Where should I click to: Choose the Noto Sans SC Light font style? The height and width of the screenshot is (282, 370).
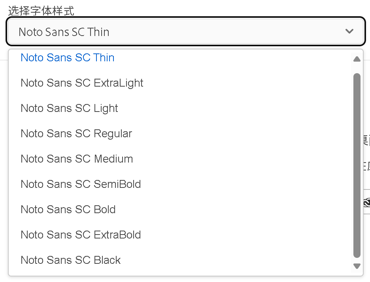pos(69,108)
